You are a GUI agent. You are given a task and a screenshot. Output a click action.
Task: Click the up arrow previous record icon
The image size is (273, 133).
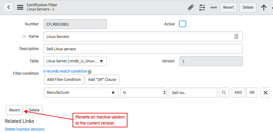pyautogui.click(x=264, y=7)
